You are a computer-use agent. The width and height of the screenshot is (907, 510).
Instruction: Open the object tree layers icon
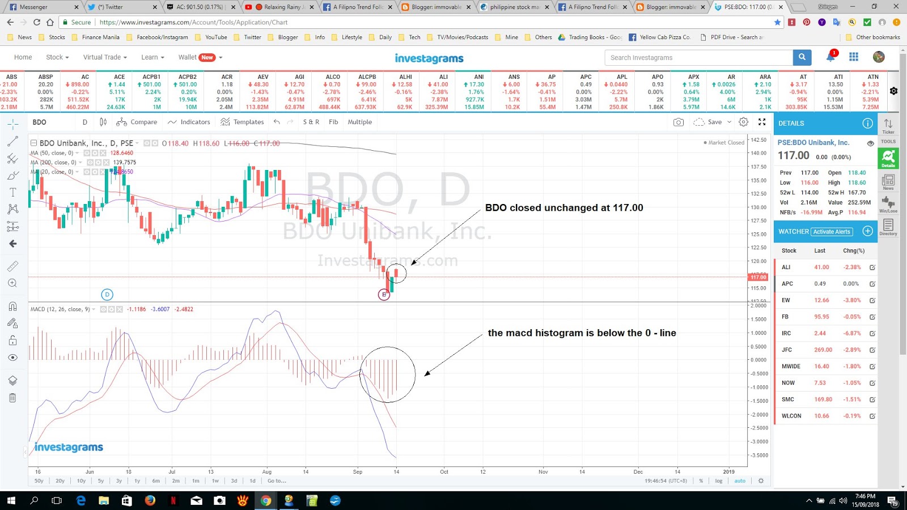(12, 380)
